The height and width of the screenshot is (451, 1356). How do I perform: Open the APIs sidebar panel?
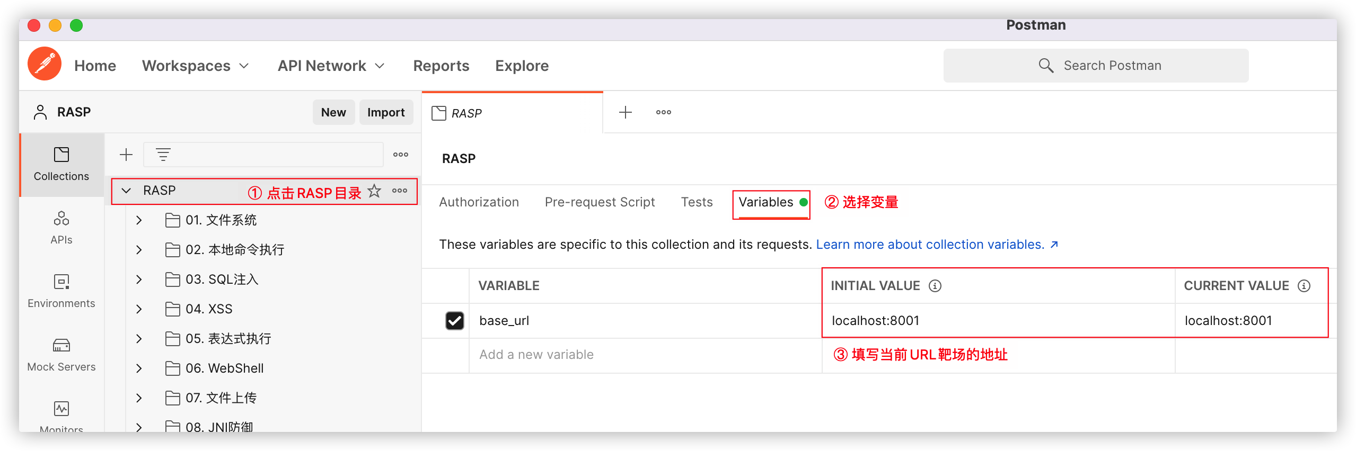[61, 228]
